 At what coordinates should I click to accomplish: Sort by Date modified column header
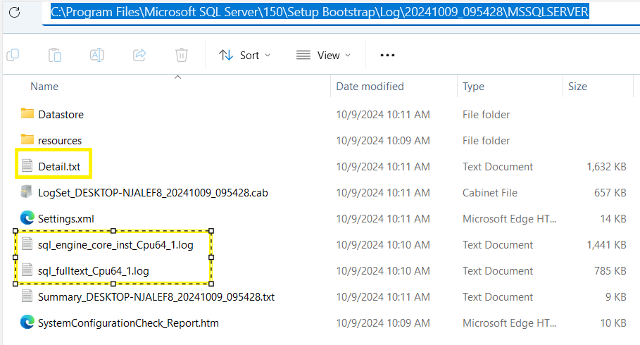point(370,87)
